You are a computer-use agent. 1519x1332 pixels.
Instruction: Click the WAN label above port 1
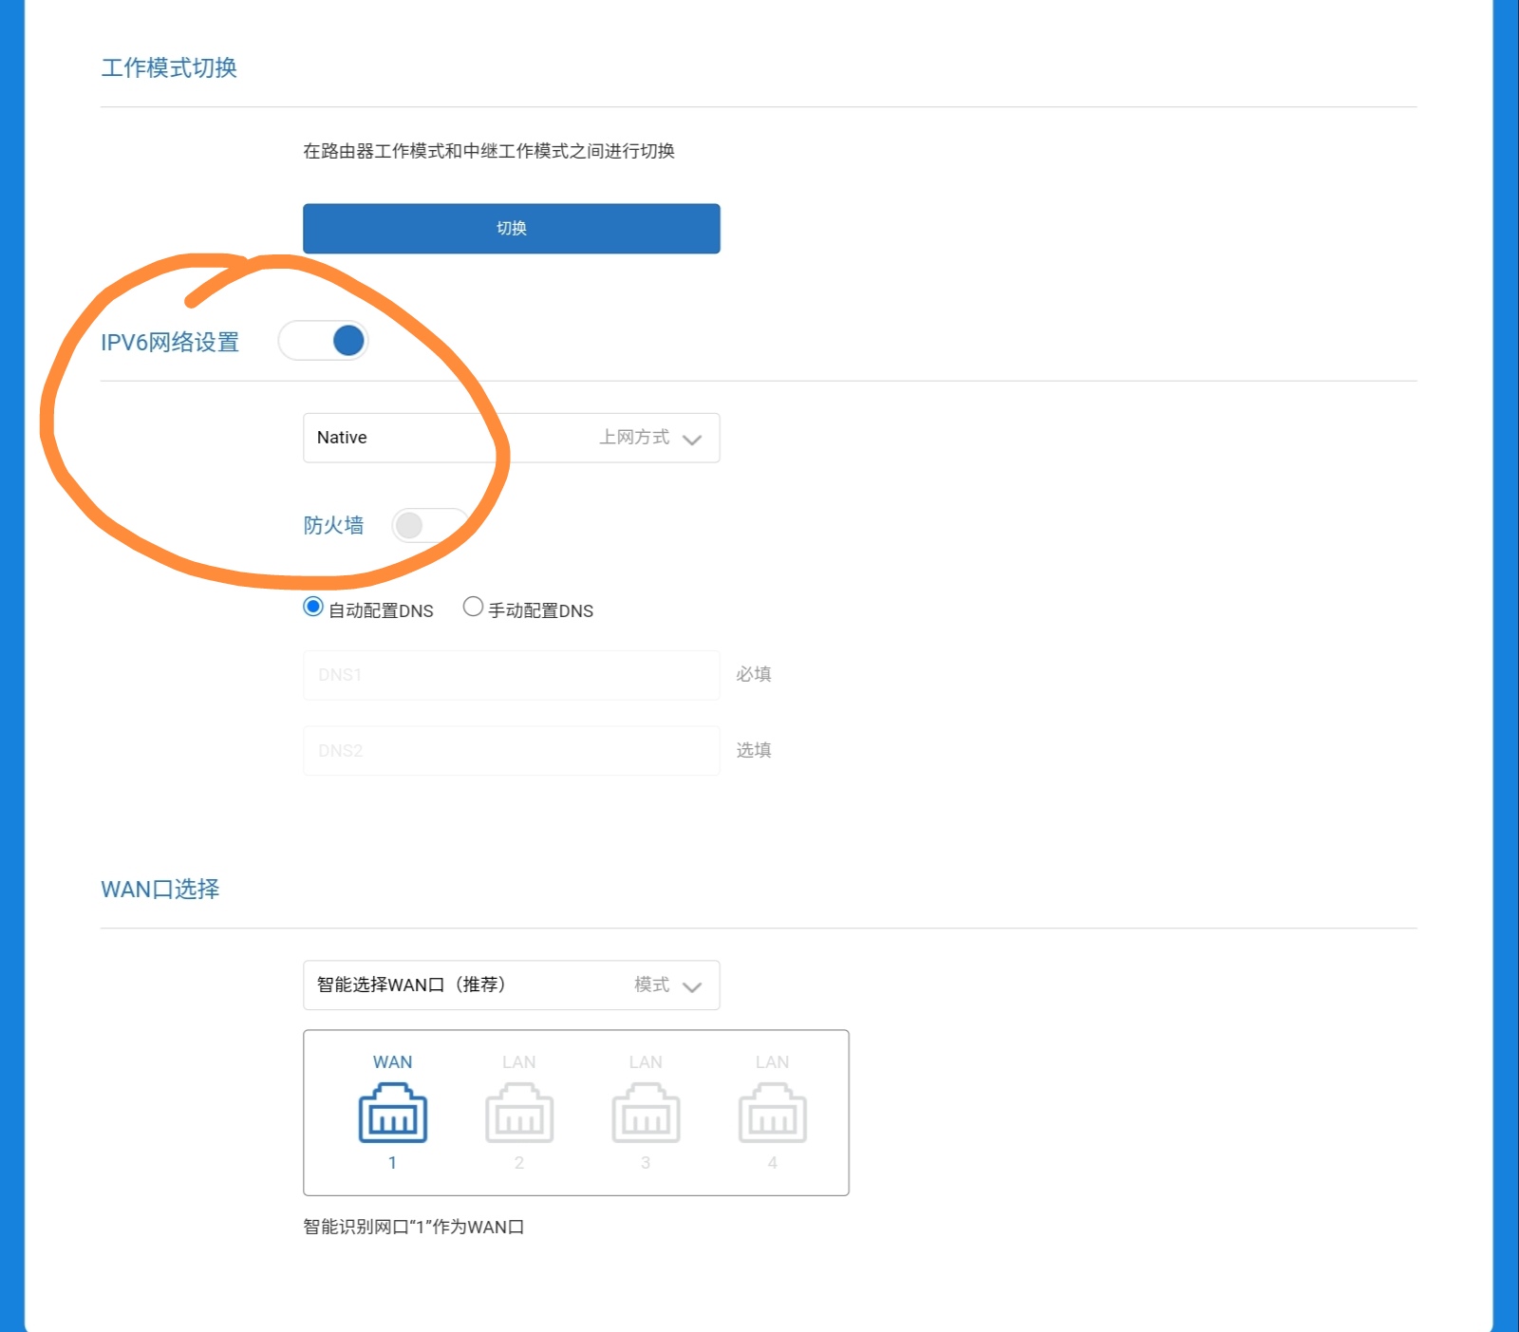(x=392, y=1062)
